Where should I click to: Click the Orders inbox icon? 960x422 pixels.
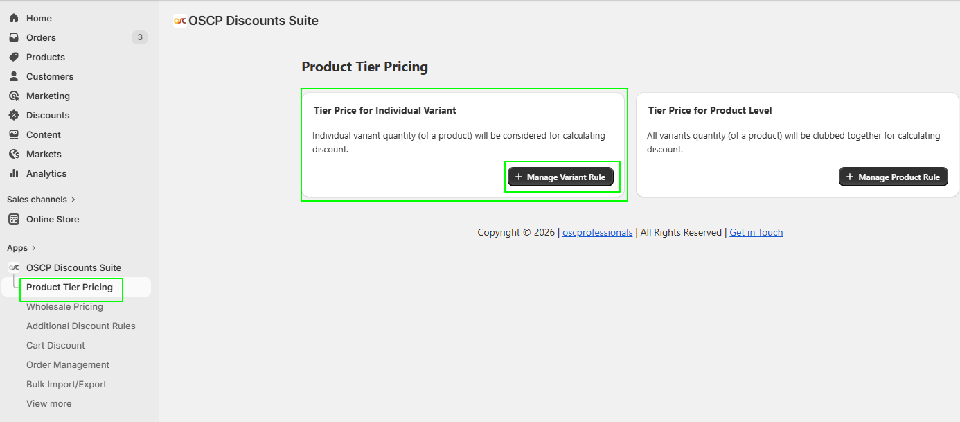tap(14, 37)
